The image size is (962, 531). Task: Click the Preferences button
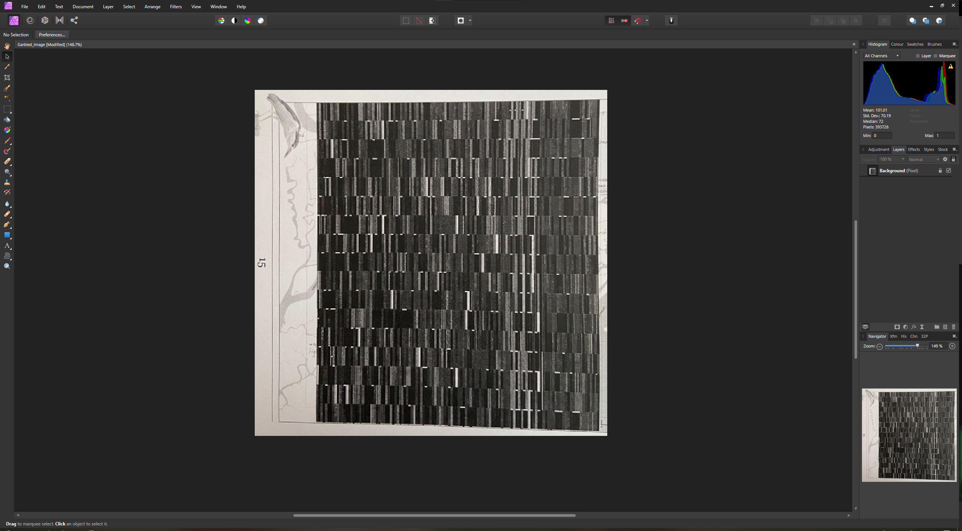[x=52, y=35]
